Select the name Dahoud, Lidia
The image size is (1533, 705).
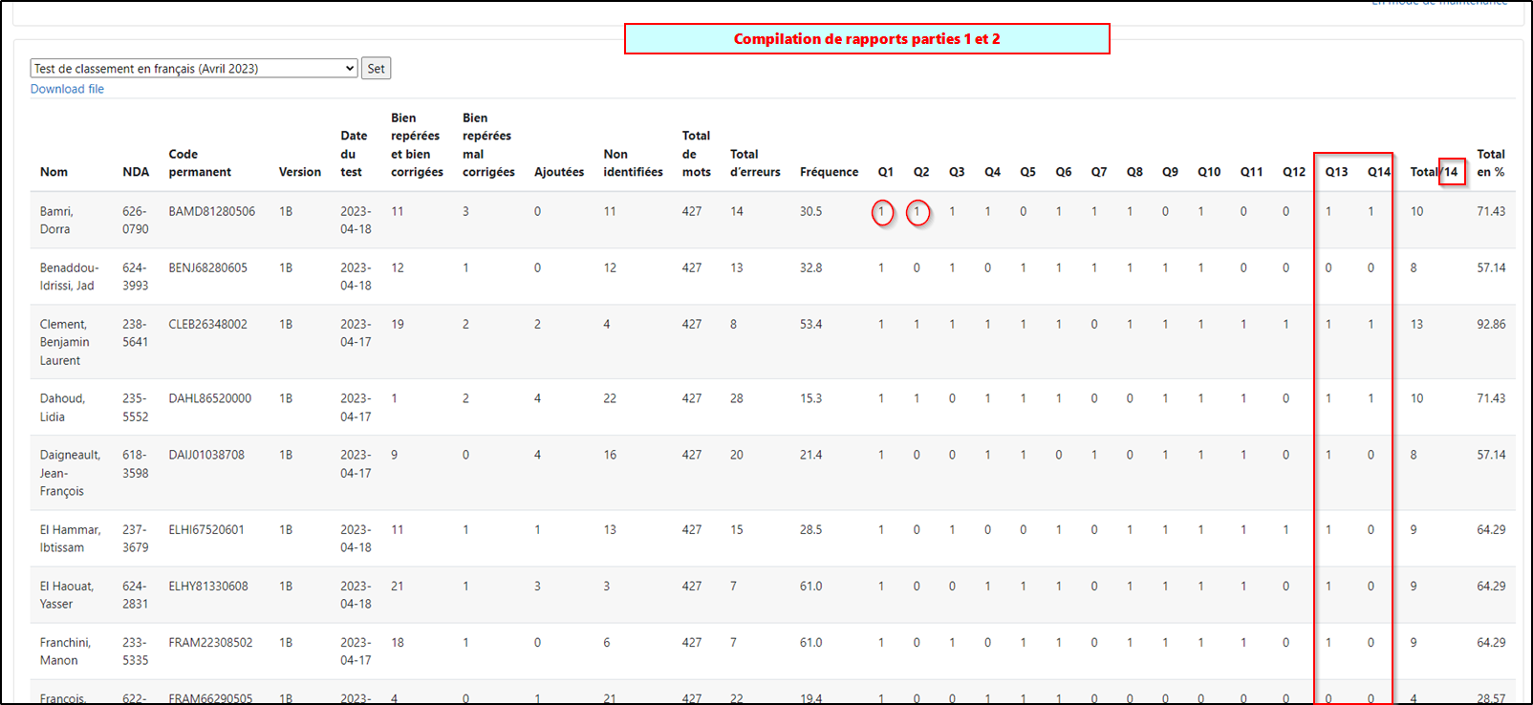point(62,408)
